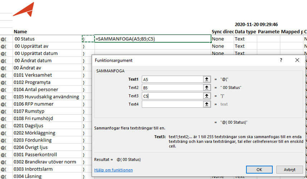Select 'None' cell in 00 Upprättat av row

(x=222, y=46)
